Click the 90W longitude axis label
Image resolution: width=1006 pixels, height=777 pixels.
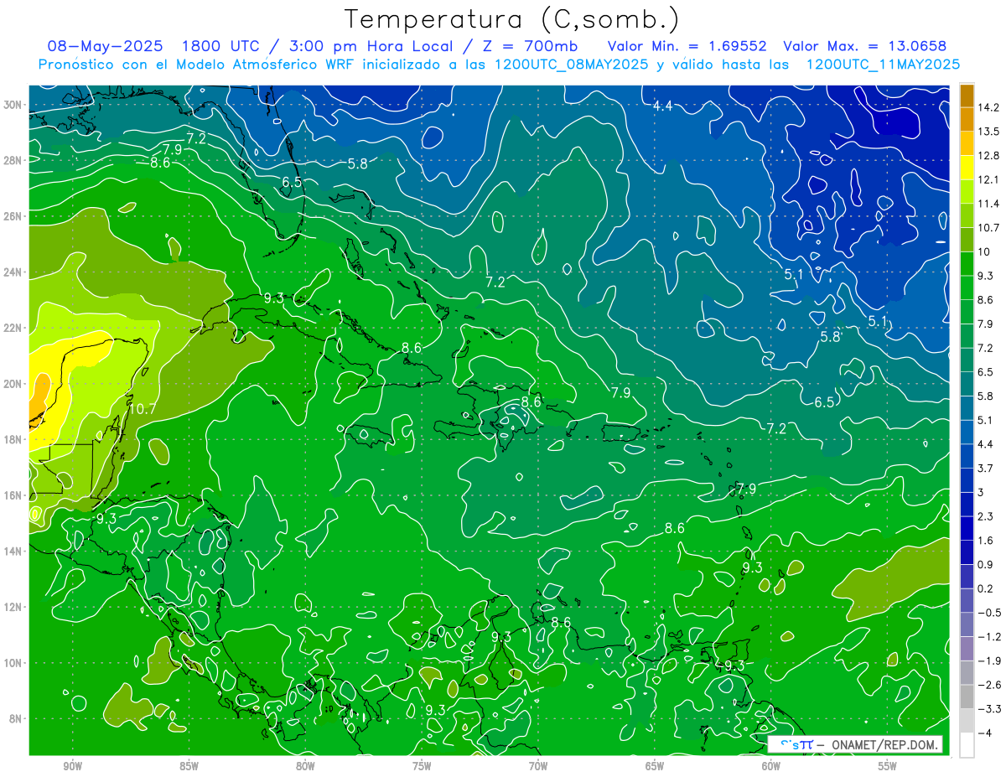[x=72, y=766]
